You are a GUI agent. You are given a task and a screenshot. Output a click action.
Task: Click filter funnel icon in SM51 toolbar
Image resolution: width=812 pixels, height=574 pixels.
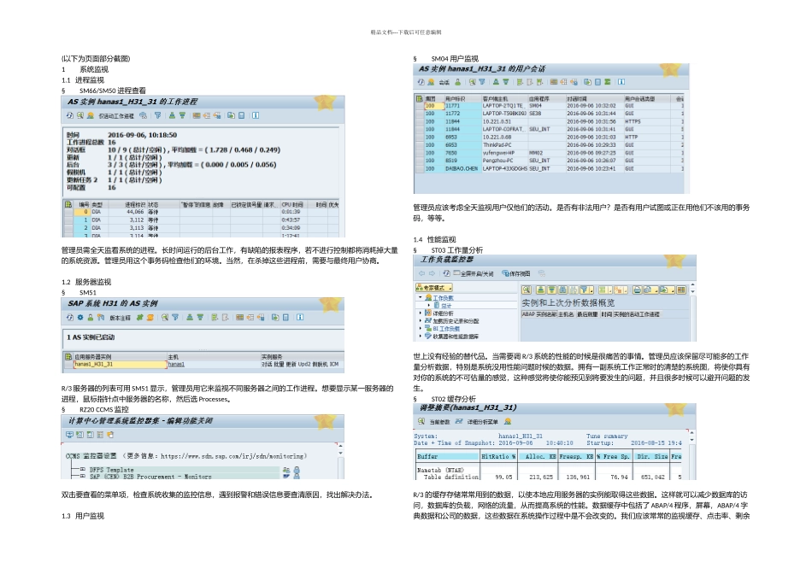pyautogui.click(x=175, y=317)
